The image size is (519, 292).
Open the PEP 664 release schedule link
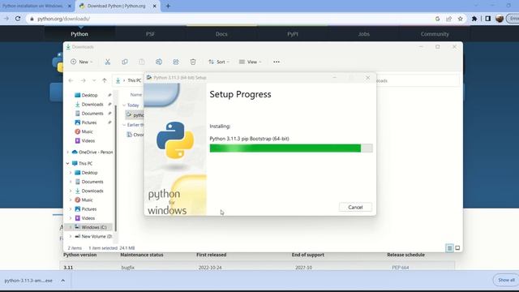(400, 267)
